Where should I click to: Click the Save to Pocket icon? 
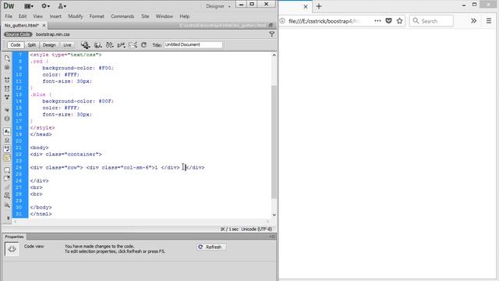[x=388, y=21]
